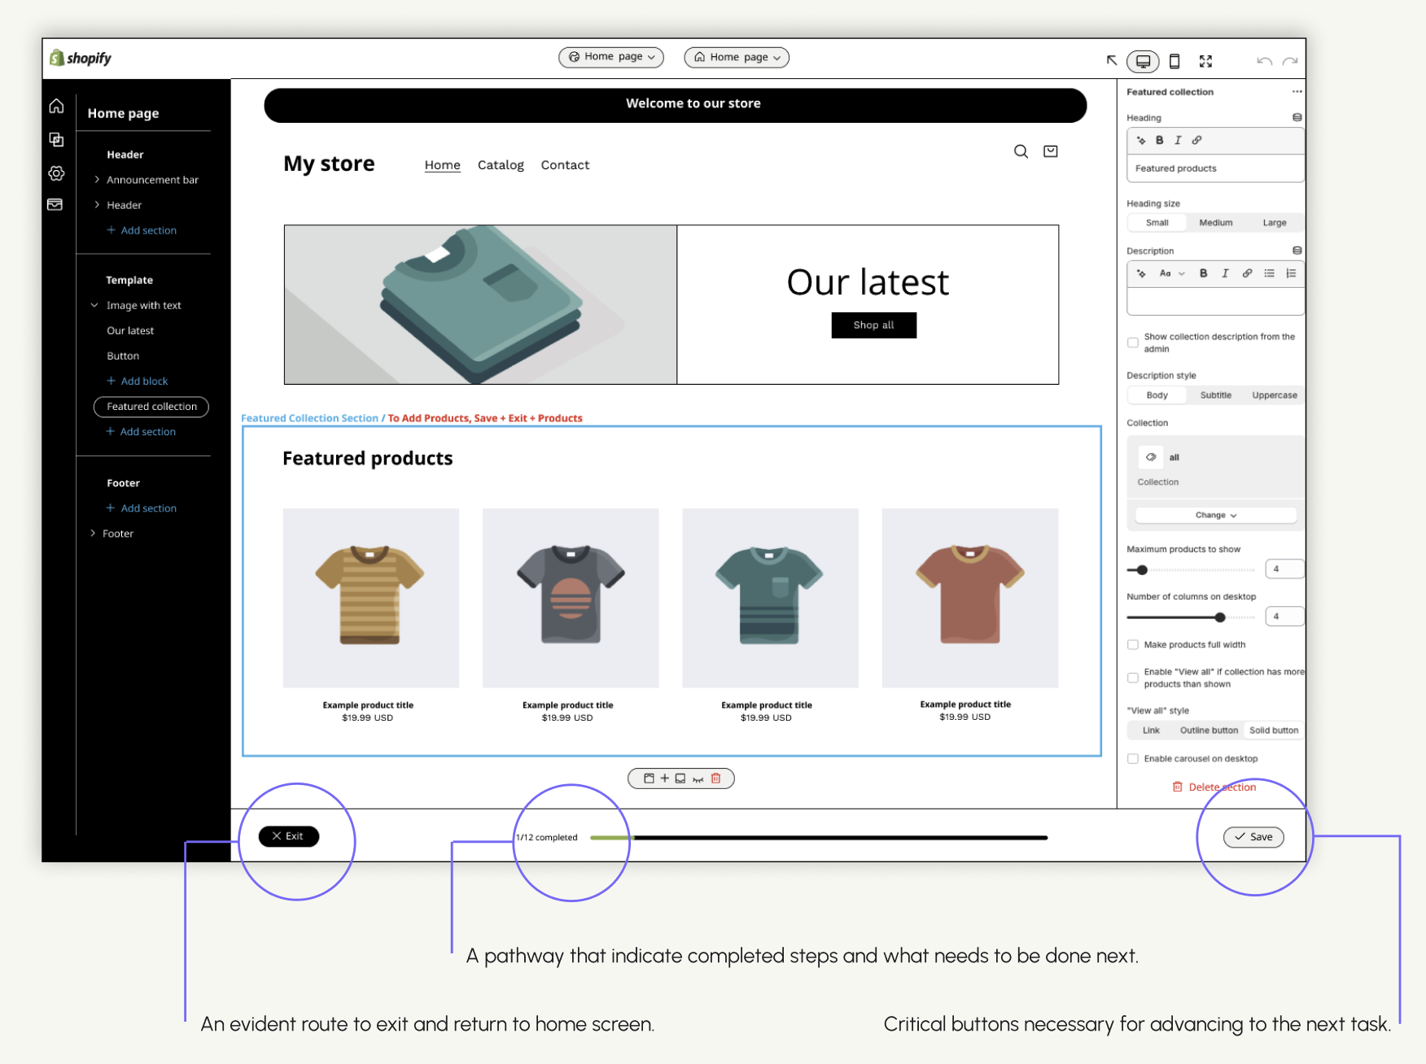The height and width of the screenshot is (1064, 1426).
Task: Apply bold in the Heading editor
Action: 1159,140
